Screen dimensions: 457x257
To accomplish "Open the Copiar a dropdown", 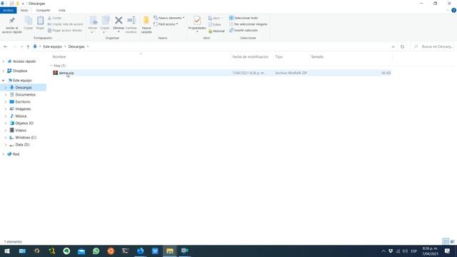I will click(x=105, y=25).
